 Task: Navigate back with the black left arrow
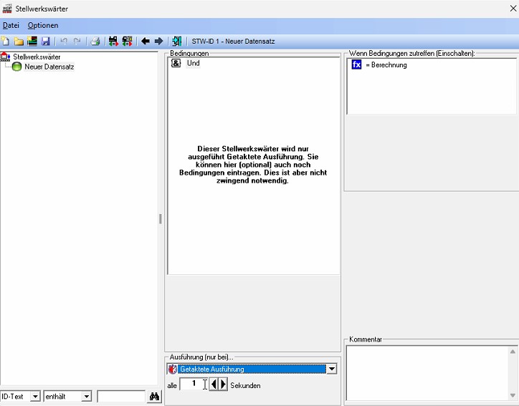(x=146, y=42)
